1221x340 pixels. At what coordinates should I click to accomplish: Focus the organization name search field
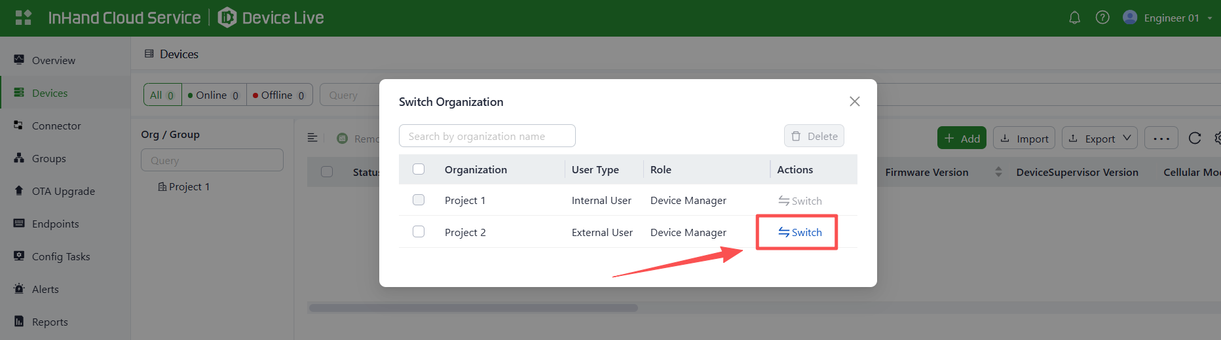[487, 136]
